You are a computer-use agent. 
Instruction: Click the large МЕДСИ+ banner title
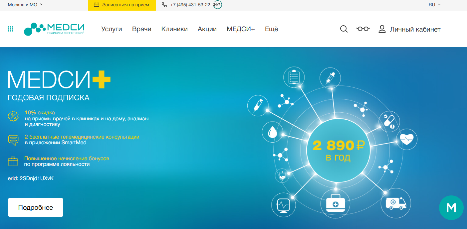coord(59,80)
